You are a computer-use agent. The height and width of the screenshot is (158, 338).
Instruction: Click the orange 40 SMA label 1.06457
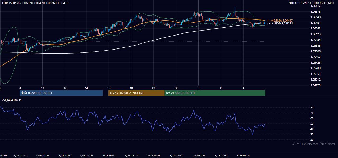click(x=280, y=21)
